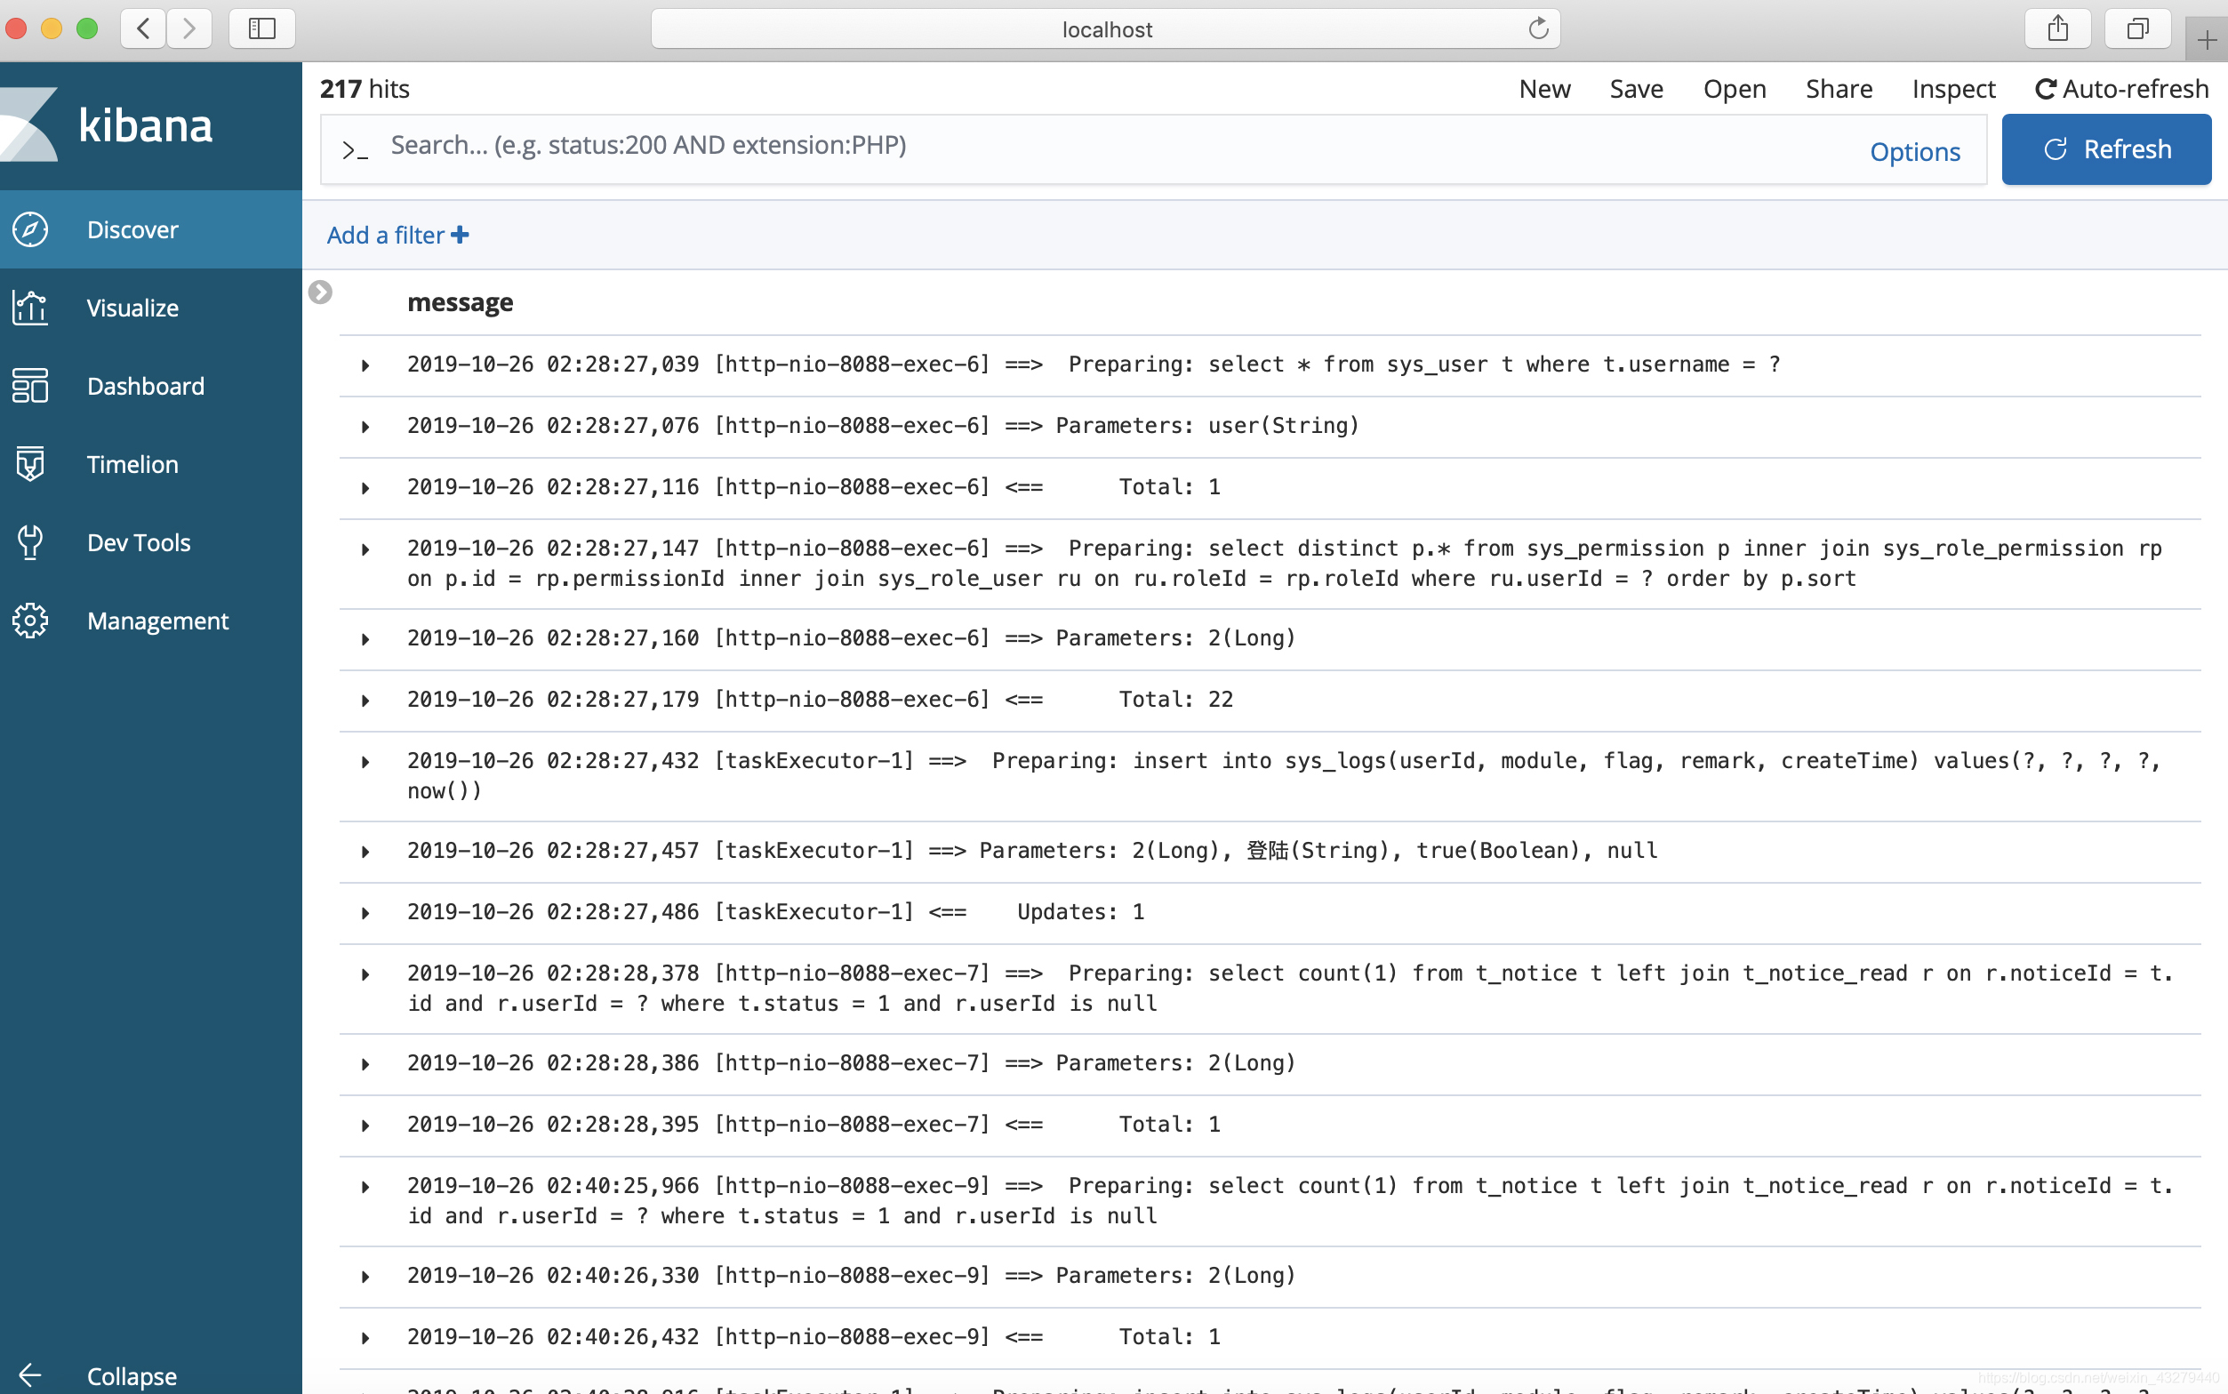Viewport: 2228px width, 1394px height.
Task: Click the Collapse arrow icon in sidebar
Action: [30, 1375]
